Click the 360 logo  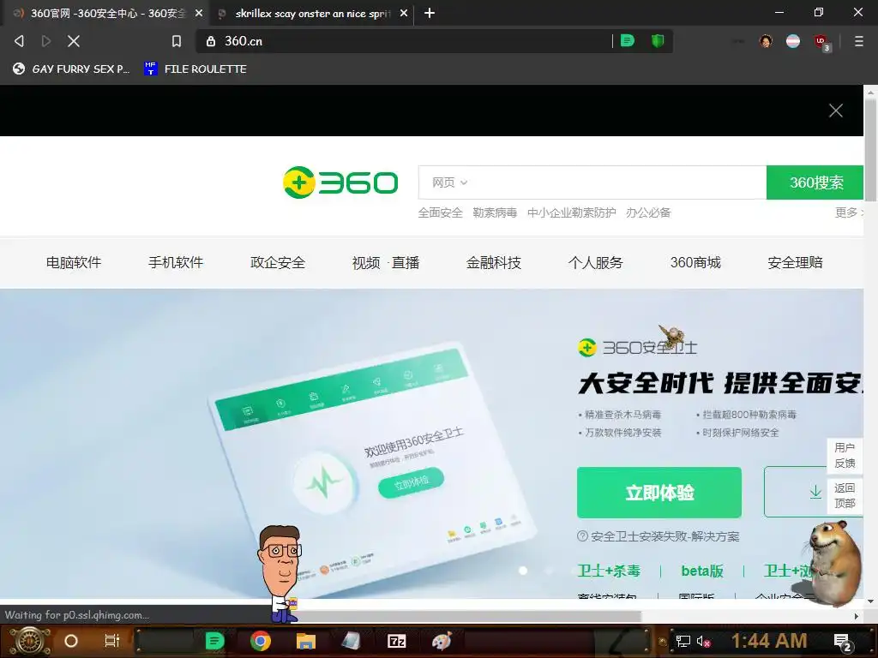340,182
